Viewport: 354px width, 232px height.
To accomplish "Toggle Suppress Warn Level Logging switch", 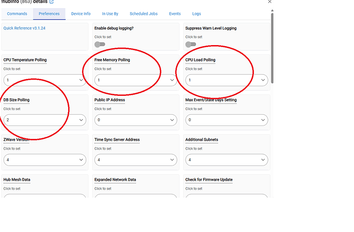I will coord(191,45).
